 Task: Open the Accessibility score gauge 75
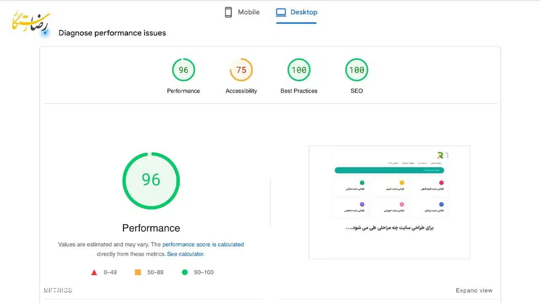point(241,70)
